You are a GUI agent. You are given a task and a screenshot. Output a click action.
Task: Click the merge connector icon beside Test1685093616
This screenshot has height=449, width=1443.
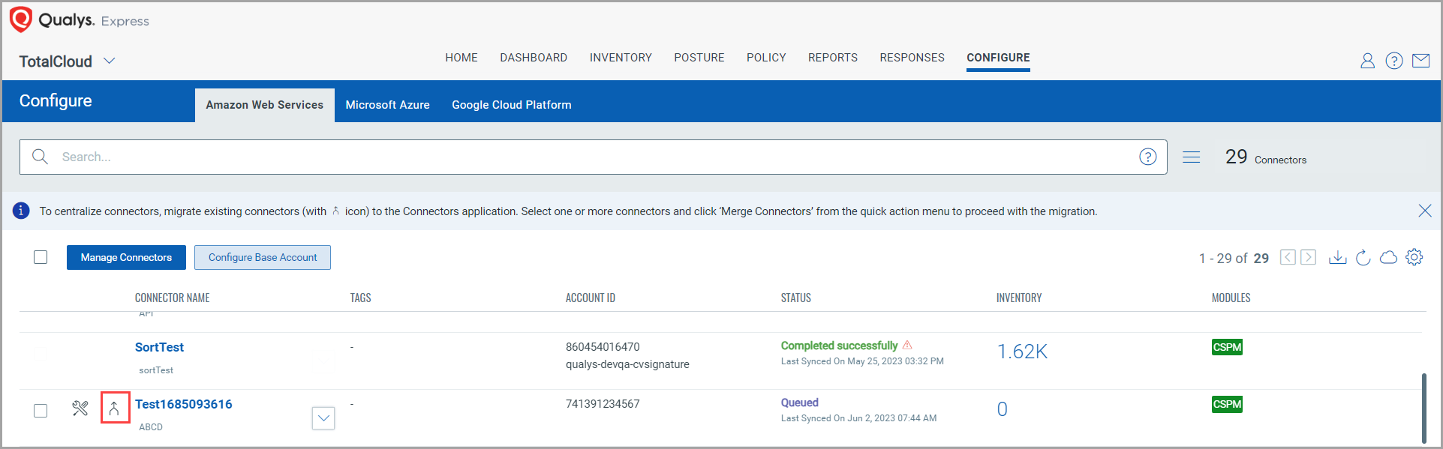[114, 409]
